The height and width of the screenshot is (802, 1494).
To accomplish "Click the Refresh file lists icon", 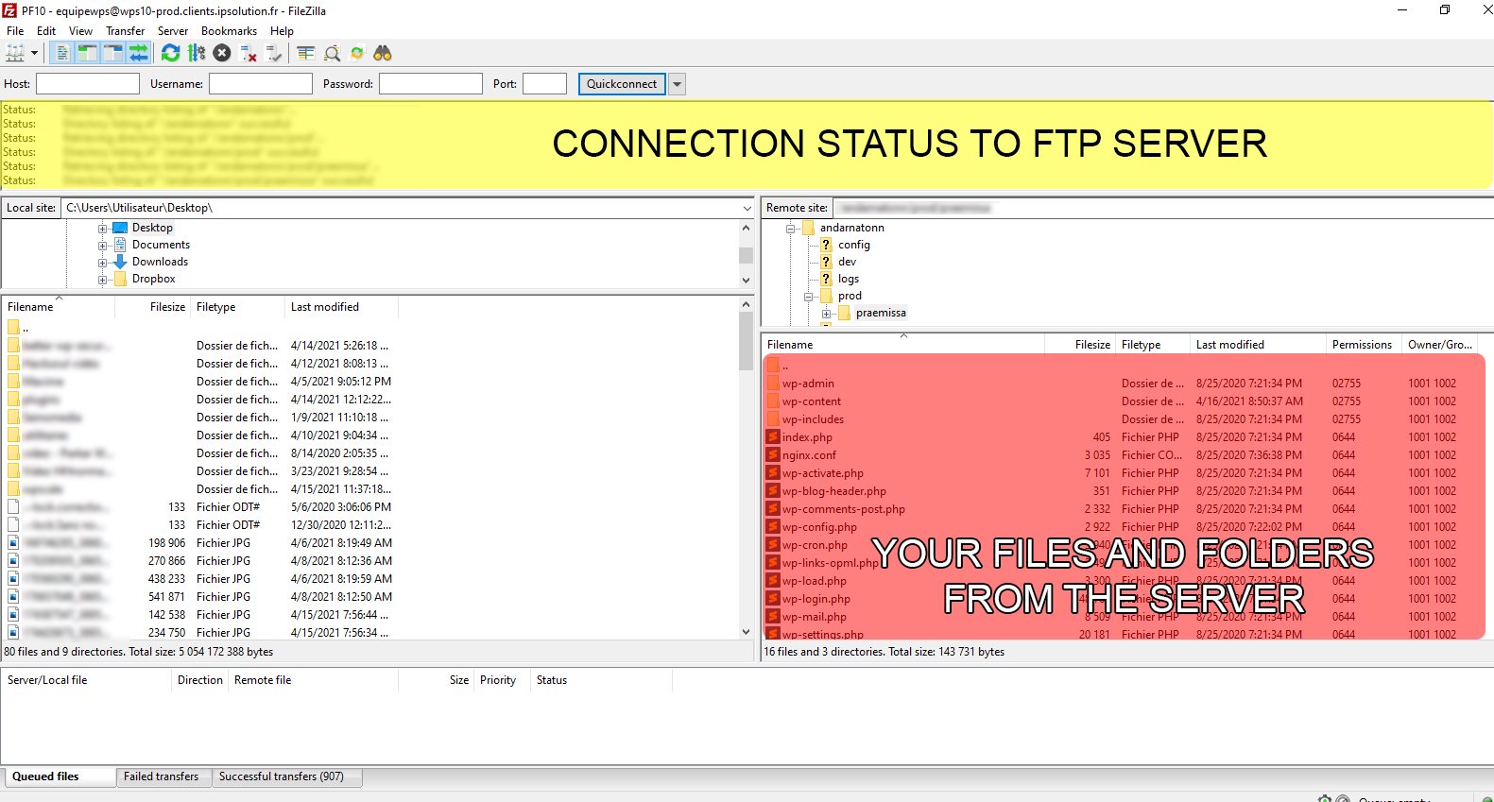I will point(170,54).
